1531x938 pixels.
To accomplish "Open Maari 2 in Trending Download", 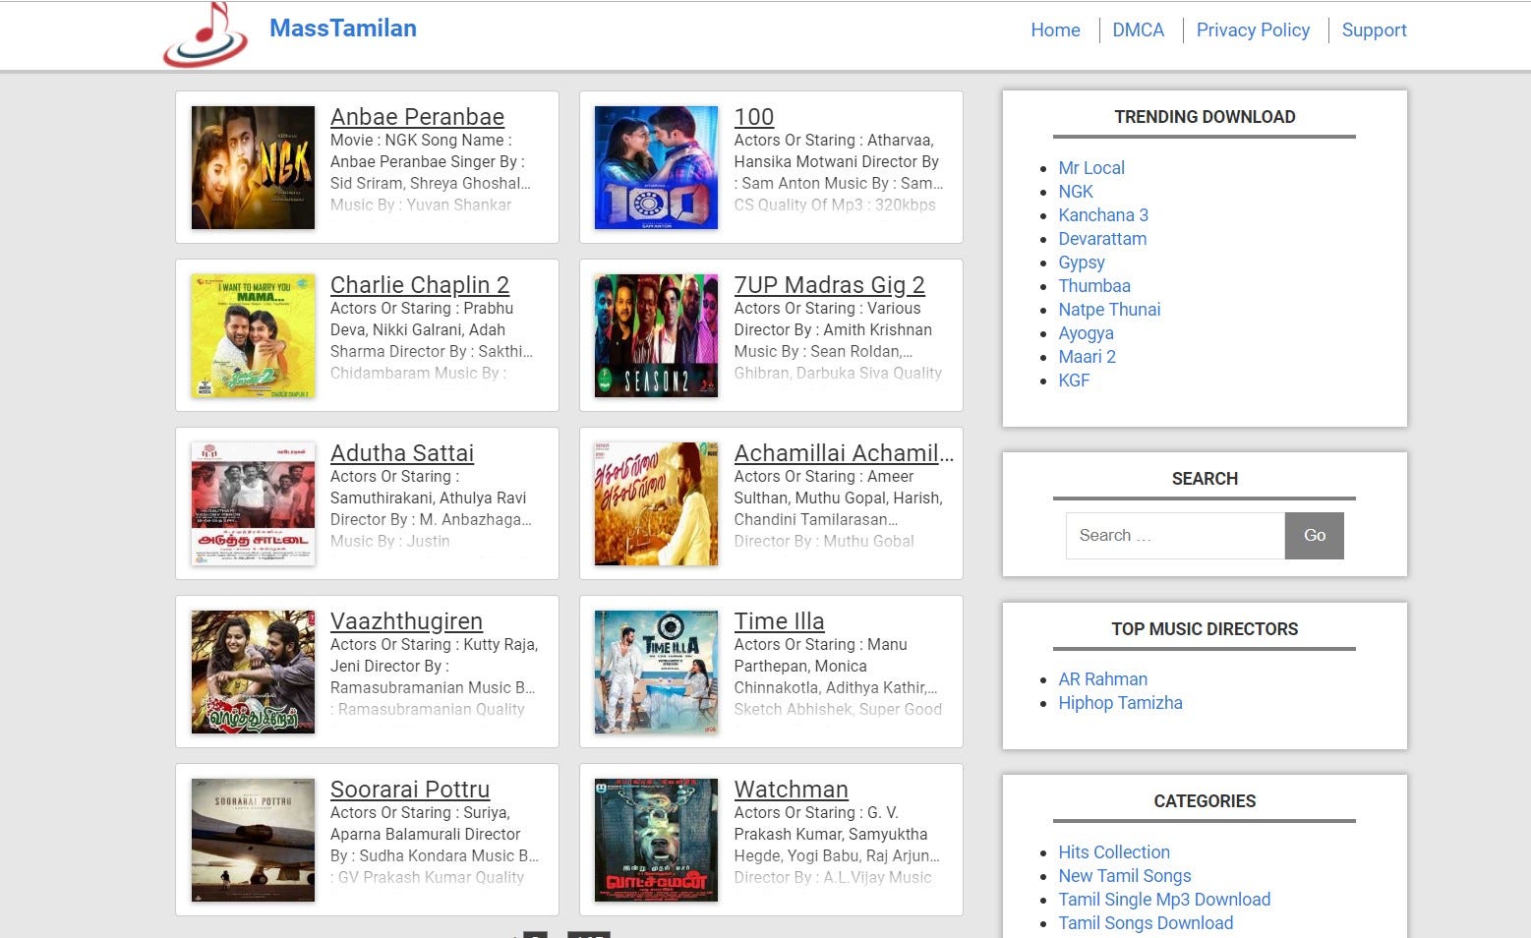I will tap(1087, 357).
